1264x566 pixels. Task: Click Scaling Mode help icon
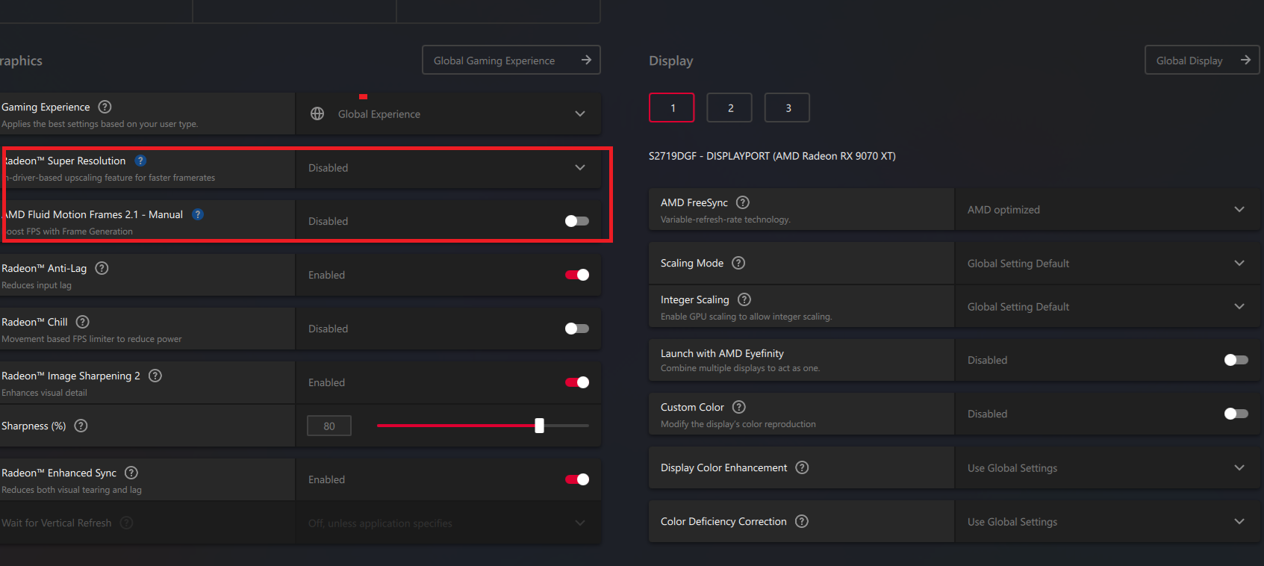click(x=738, y=263)
